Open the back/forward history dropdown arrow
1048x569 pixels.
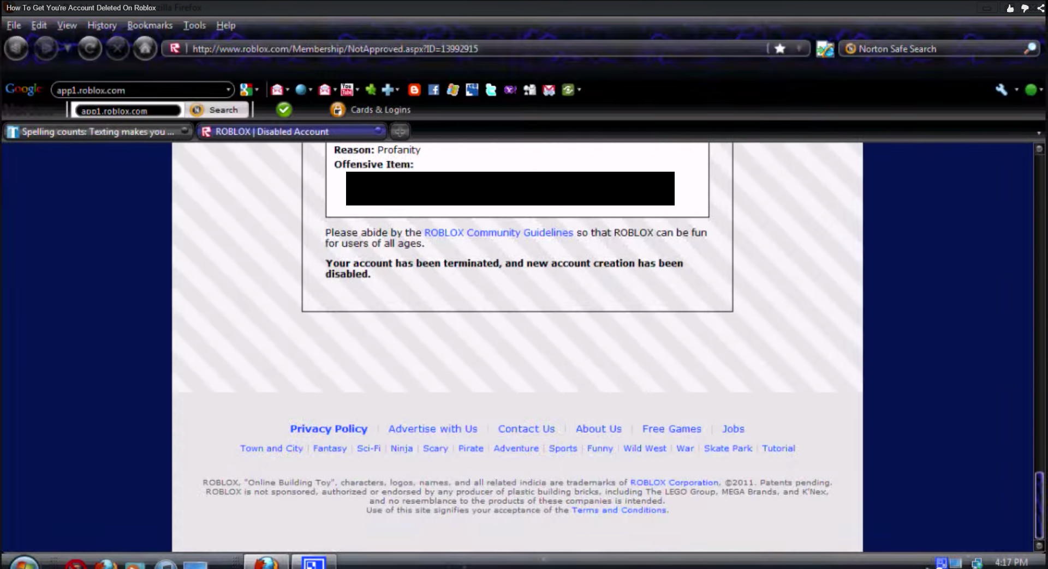point(67,49)
